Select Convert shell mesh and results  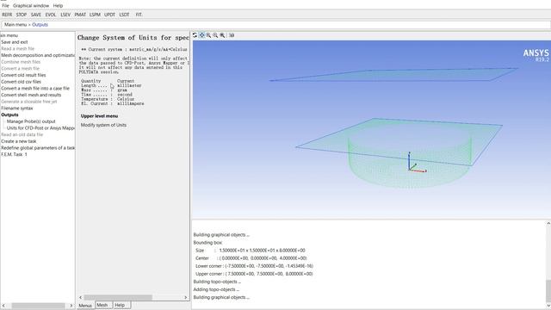tap(31, 95)
